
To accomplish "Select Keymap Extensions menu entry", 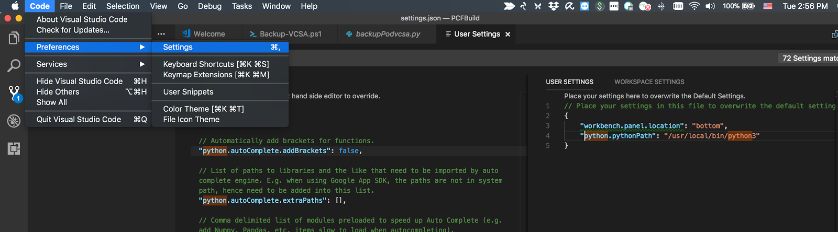I will [220, 75].
